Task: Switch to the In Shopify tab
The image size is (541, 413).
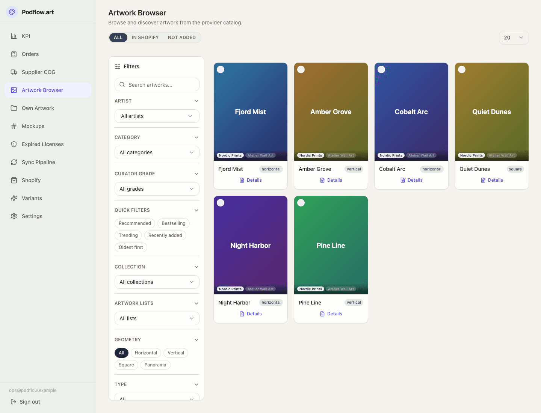Action: [x=145, y=38]
